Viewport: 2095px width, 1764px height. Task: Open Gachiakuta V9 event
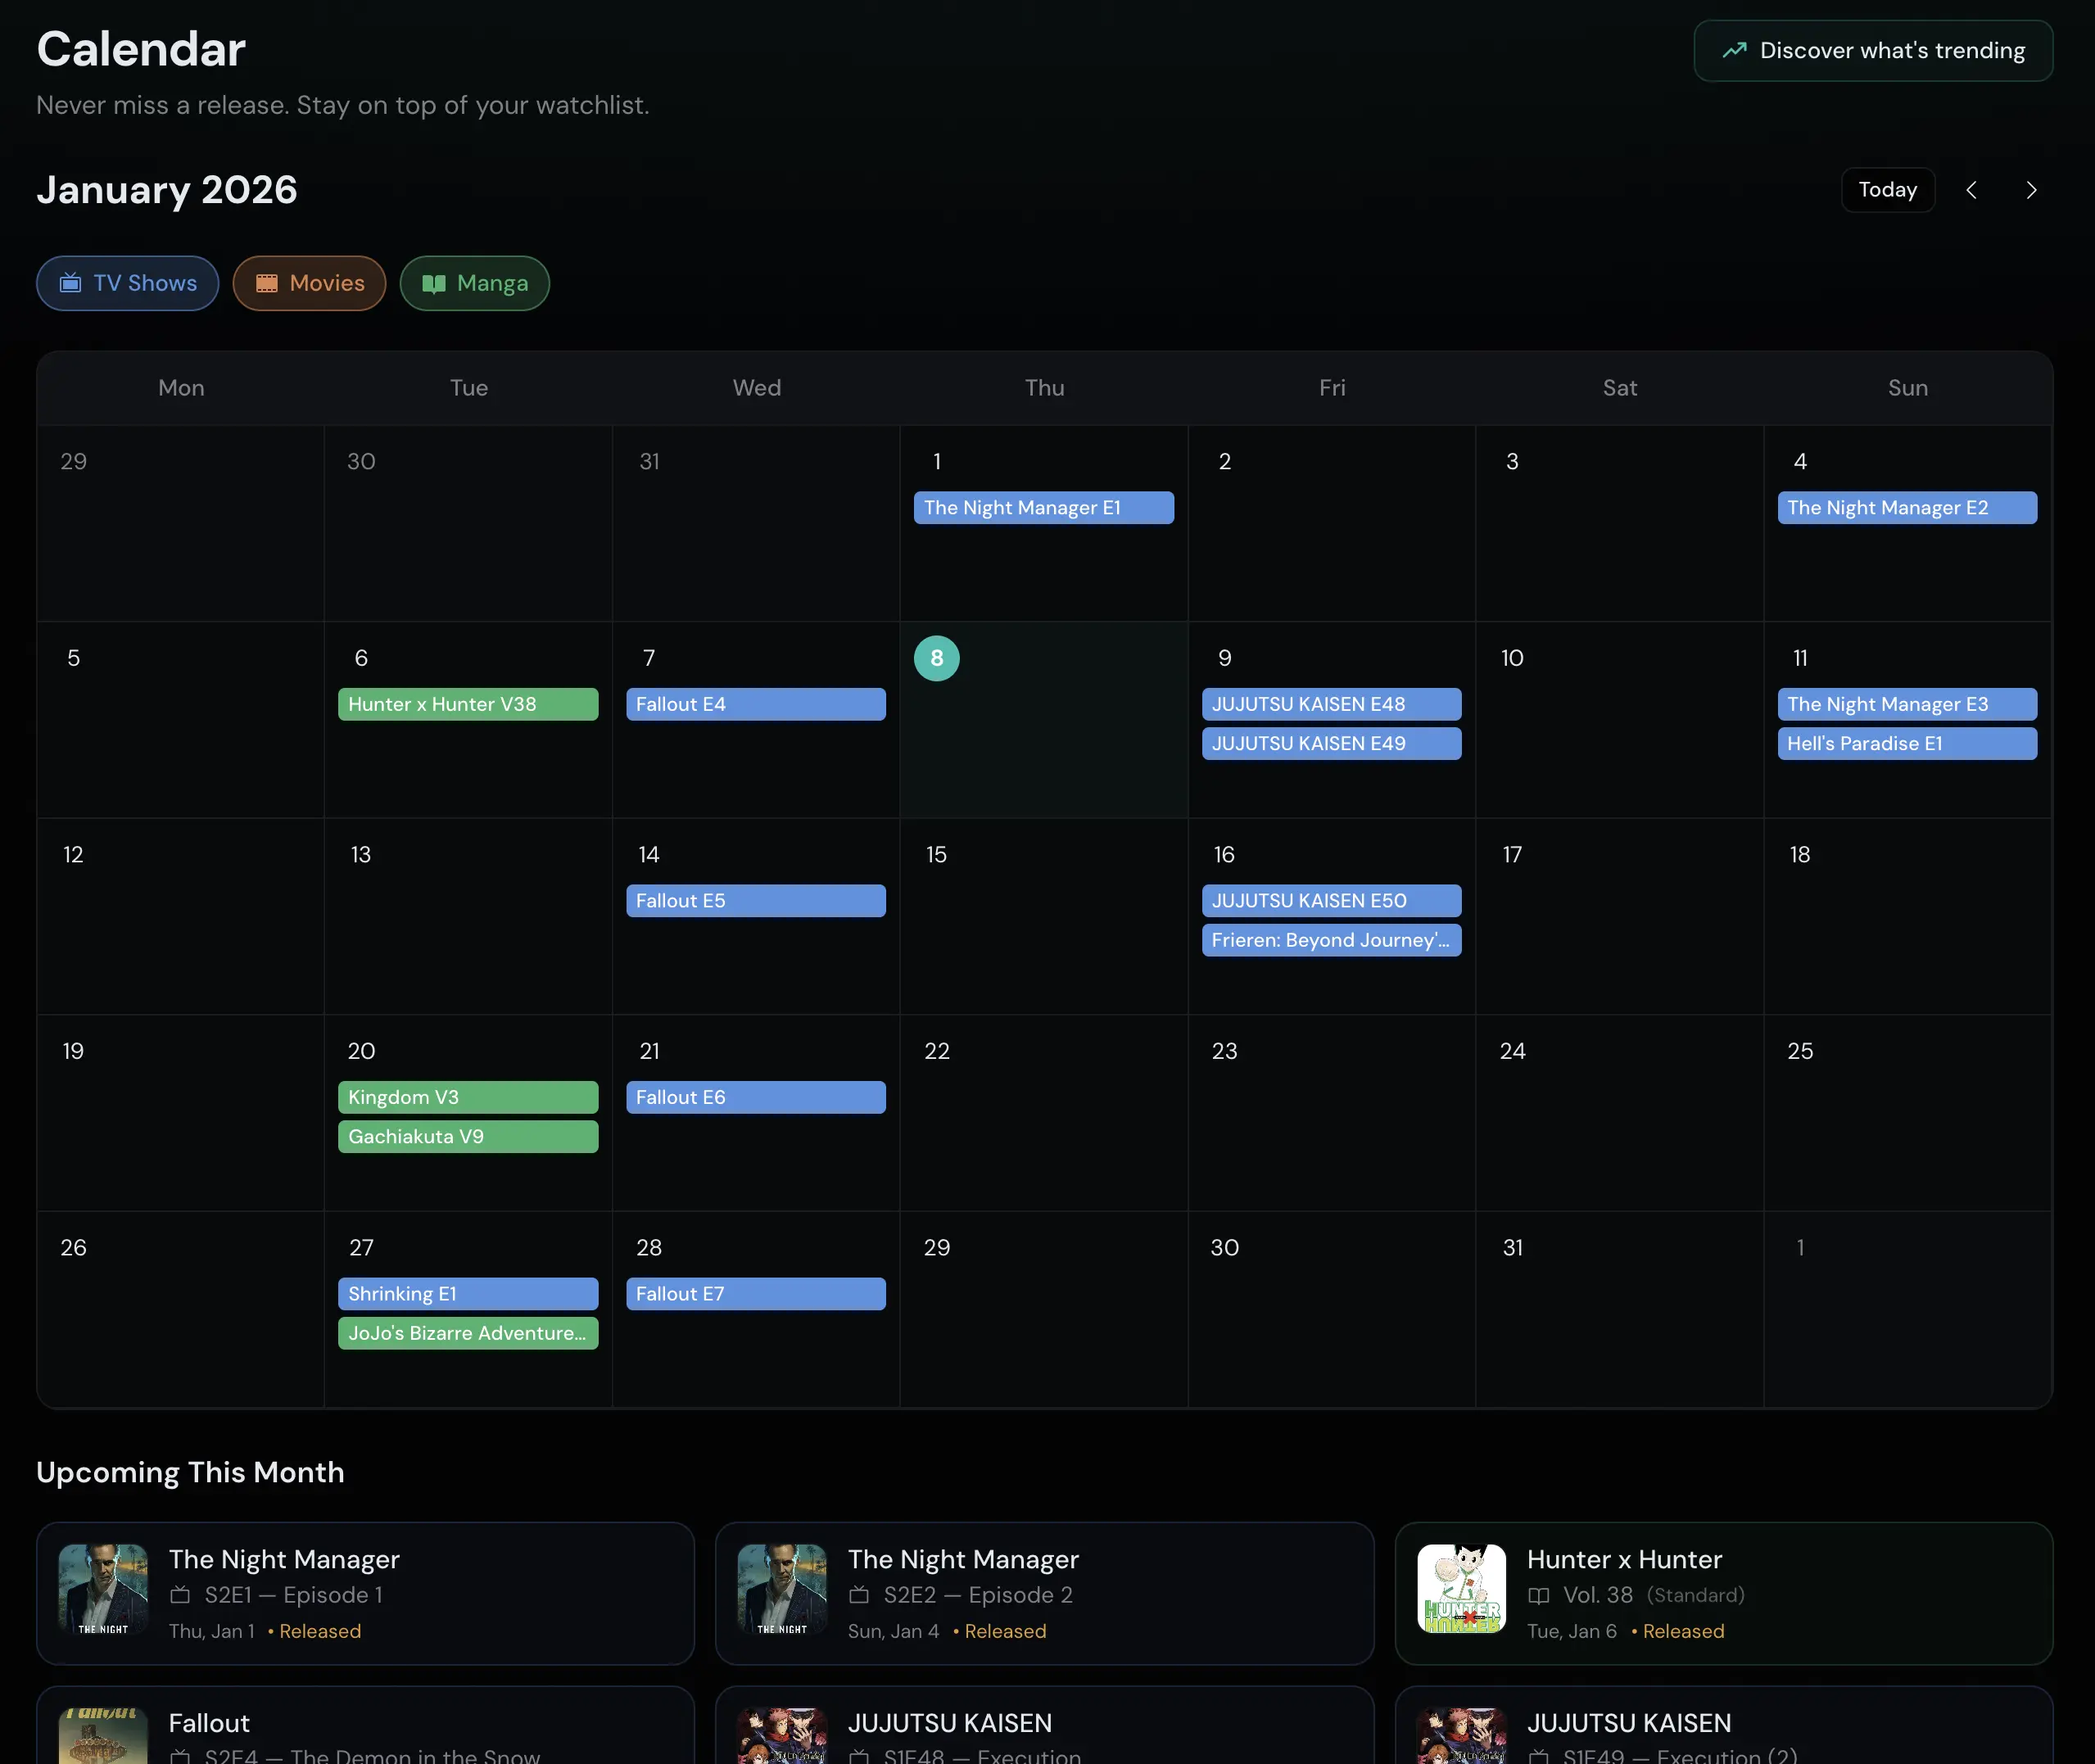[x=468, y=1136]
